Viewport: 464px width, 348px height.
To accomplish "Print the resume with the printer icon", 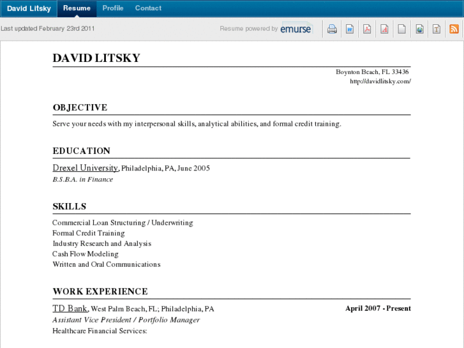I will point(332,29).
